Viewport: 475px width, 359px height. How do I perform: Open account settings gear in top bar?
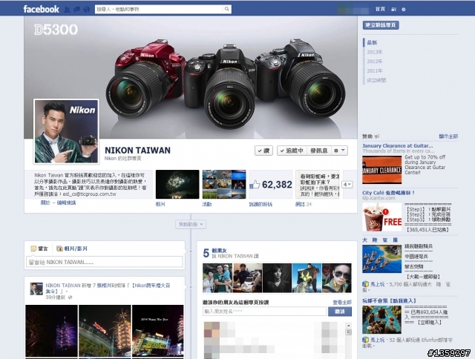[404, 10]
